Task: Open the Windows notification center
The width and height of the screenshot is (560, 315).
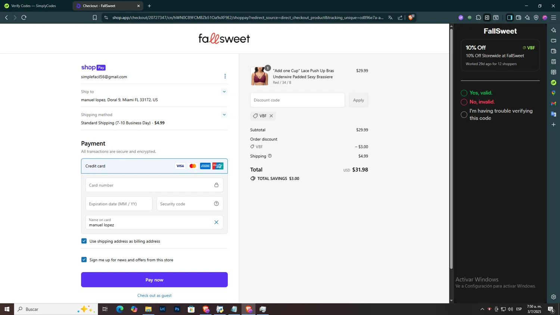Action: click(551, 309)
